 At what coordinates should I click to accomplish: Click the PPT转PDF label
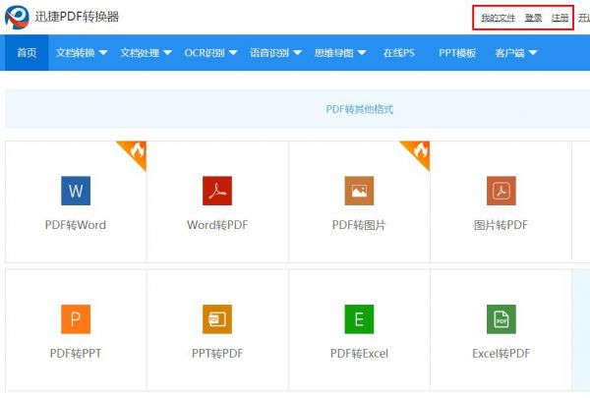(x=217, y=353)
